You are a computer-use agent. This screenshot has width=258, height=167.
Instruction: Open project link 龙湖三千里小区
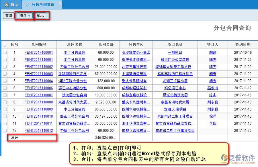[x=175, y=81]
